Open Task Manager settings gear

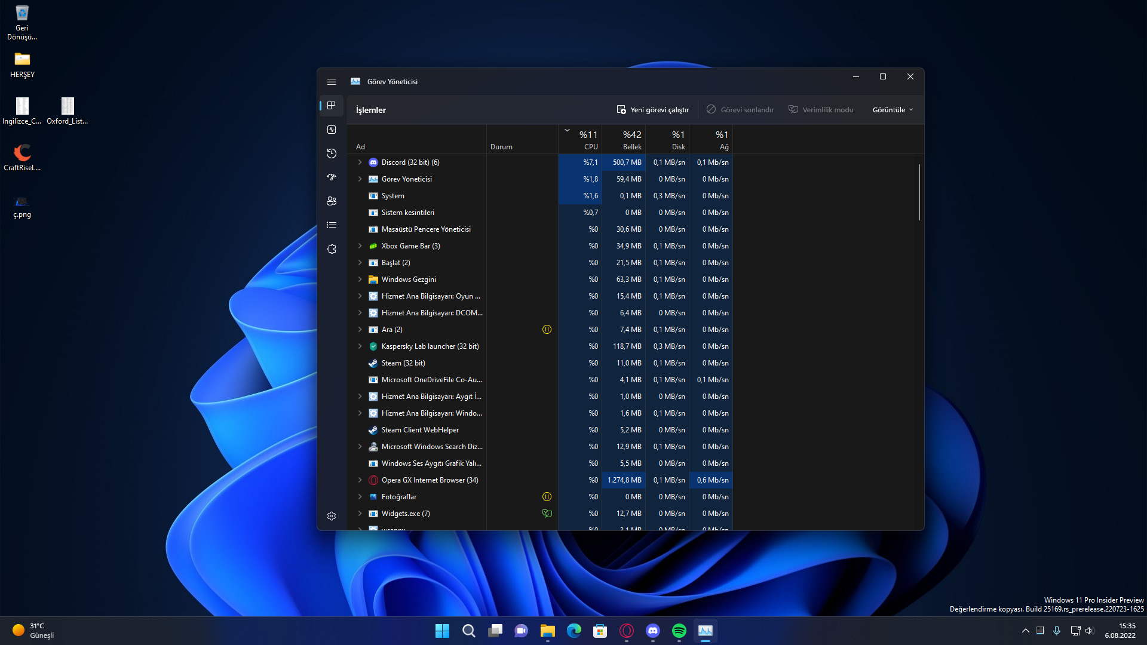(332, 516)
